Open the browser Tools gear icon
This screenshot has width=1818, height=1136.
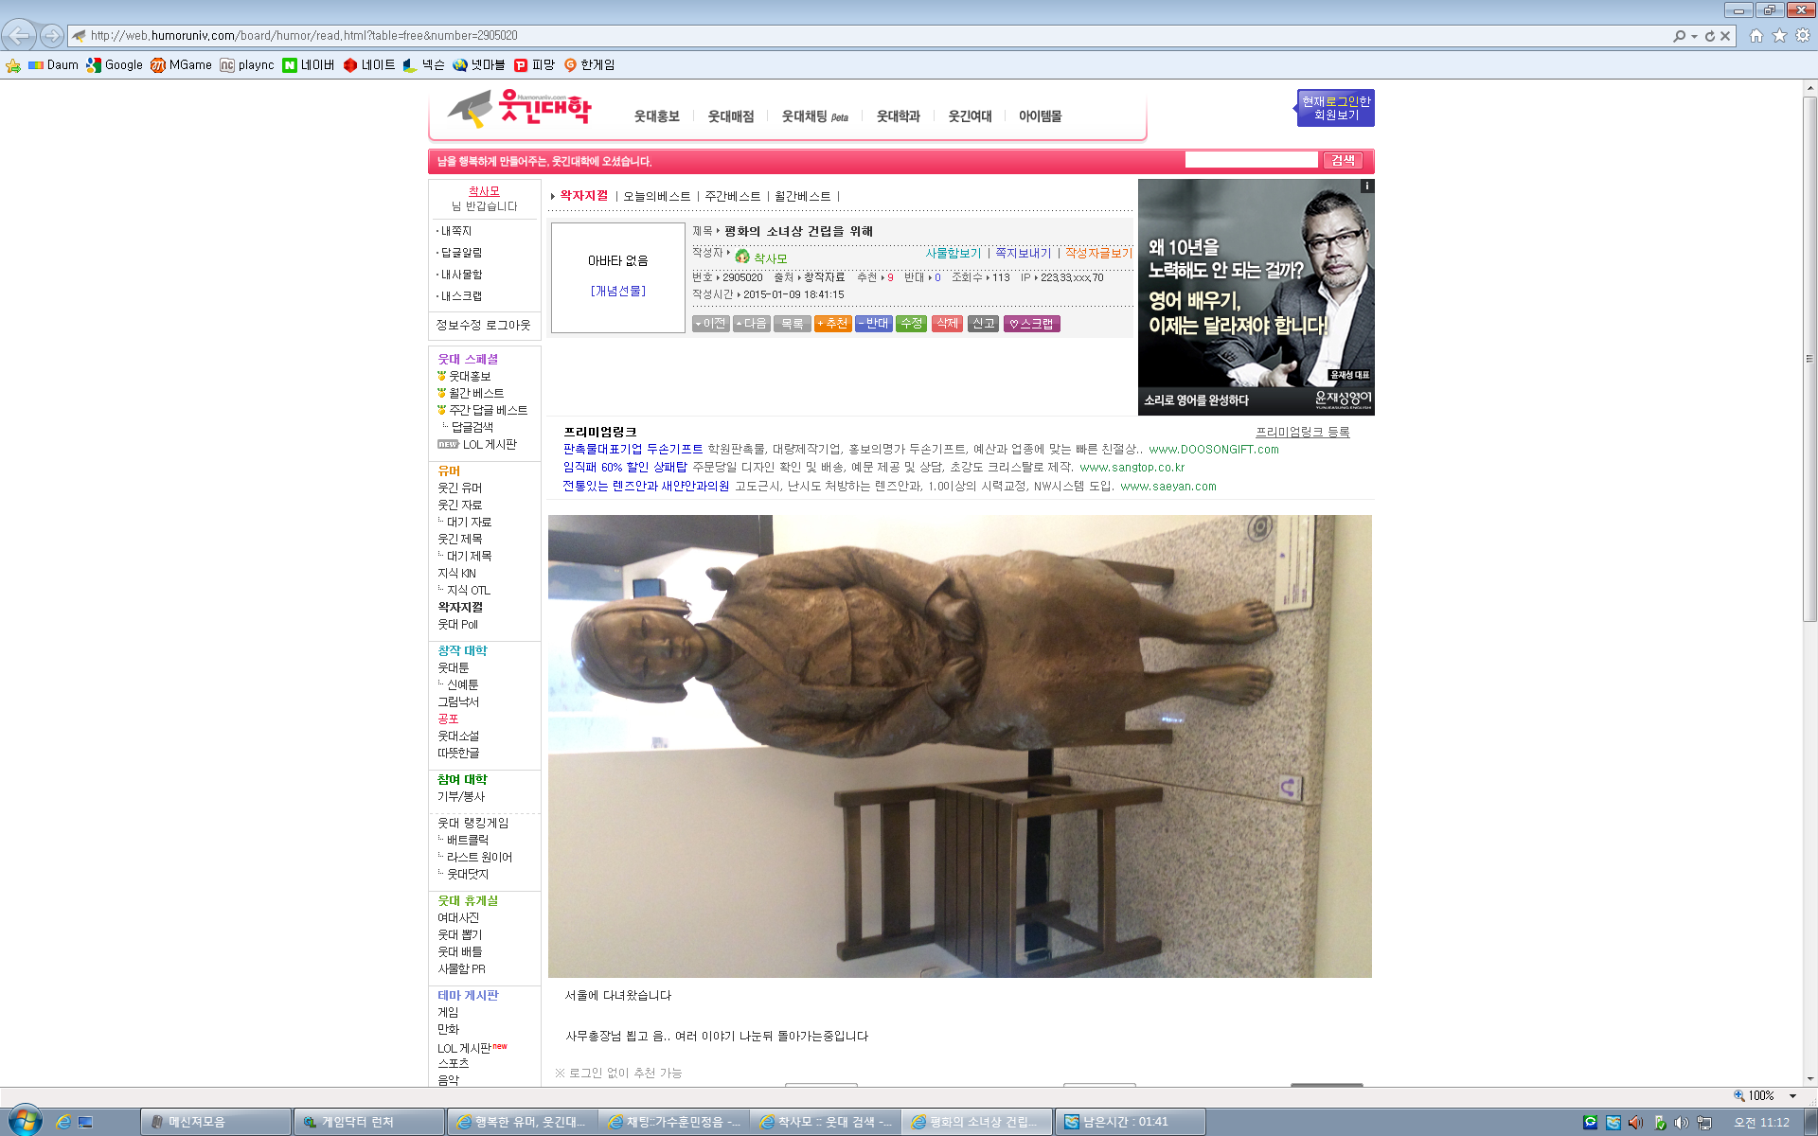[x=1803, y=36]
